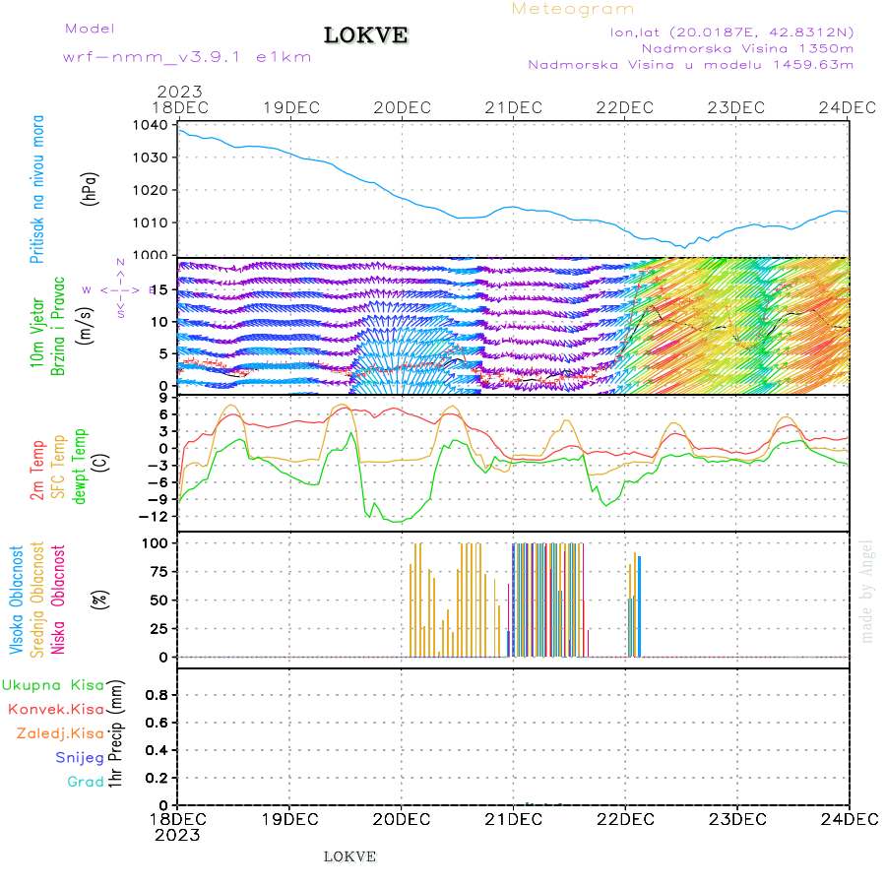
Task: Click "19DEC" on the top date axis
Action: coord(291,108)
